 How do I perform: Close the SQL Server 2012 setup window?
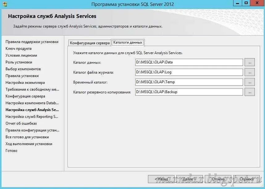[257, 3]
